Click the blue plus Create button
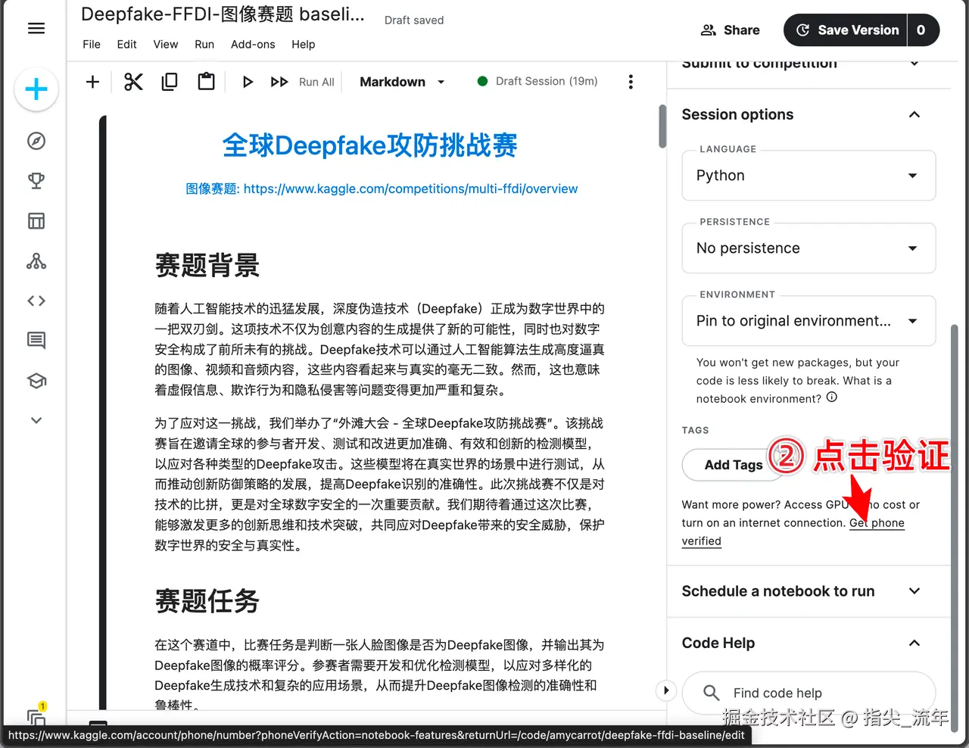Screen dimensions: 969x748 pos(36,89)
